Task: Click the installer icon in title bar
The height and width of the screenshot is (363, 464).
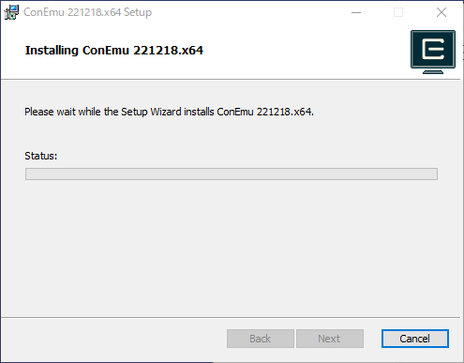Action: tap(11, 12)
